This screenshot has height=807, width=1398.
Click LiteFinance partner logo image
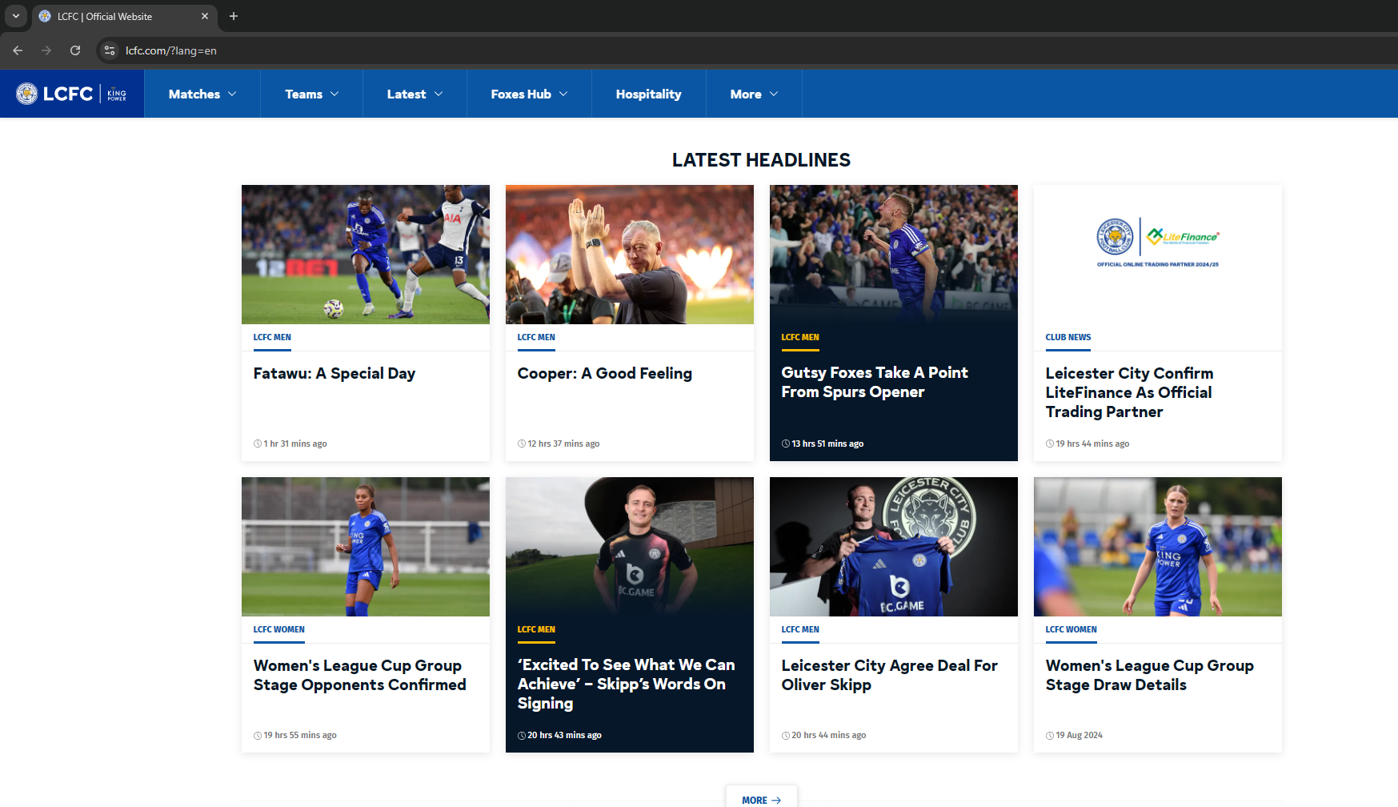click(1158, 243)
